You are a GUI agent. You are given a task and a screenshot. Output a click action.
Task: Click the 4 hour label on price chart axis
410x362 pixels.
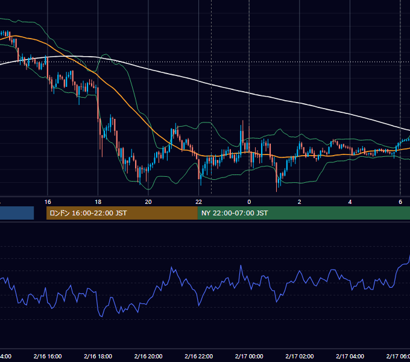350,202
